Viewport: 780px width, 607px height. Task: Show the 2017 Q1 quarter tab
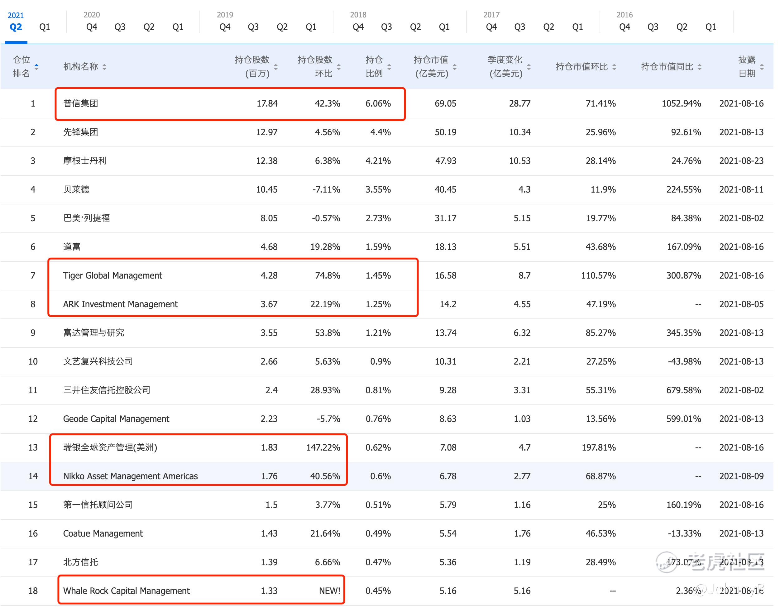[x=577, y=27]
